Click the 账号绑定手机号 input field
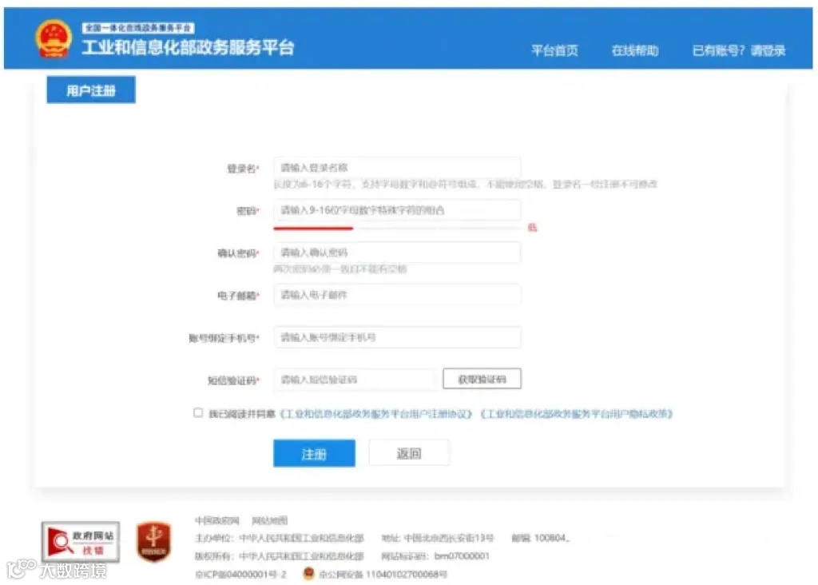818x585 pixels. click(397, 337)
